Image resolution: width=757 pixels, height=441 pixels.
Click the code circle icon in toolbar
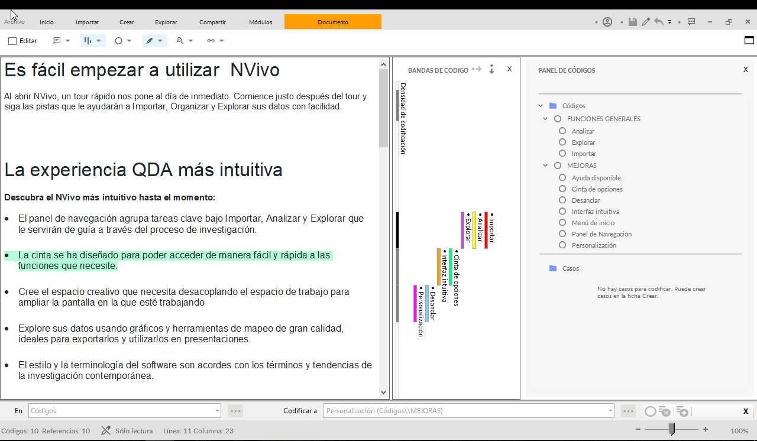(118, 41)
